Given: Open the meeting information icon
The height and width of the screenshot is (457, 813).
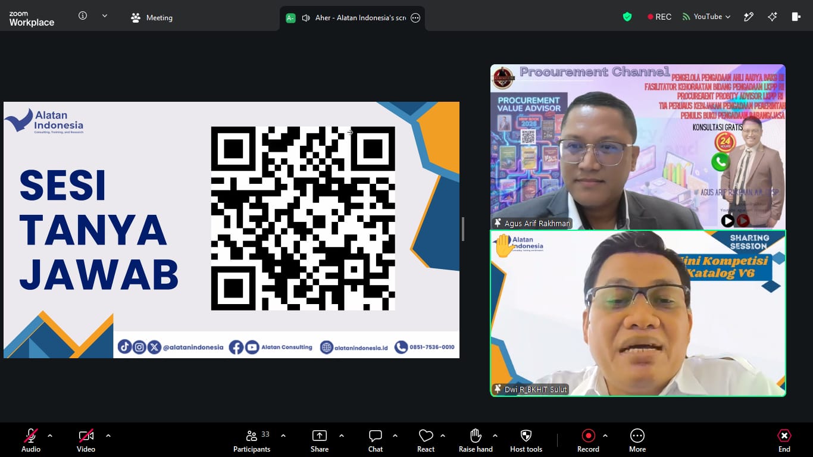Looking at the screenshot, I should [83, 16].
